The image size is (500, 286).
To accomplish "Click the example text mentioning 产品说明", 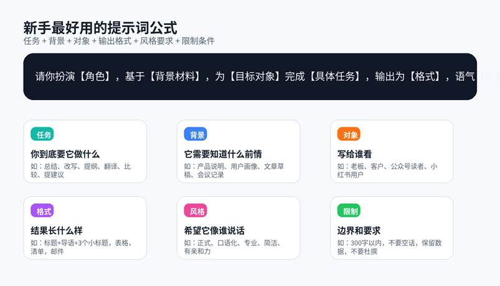I will pos(233,170).
